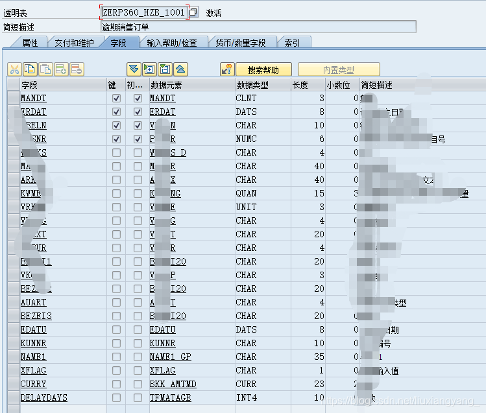486x413 pixels.
Task: Click the 字段 column header
Action: click(63, 85)
